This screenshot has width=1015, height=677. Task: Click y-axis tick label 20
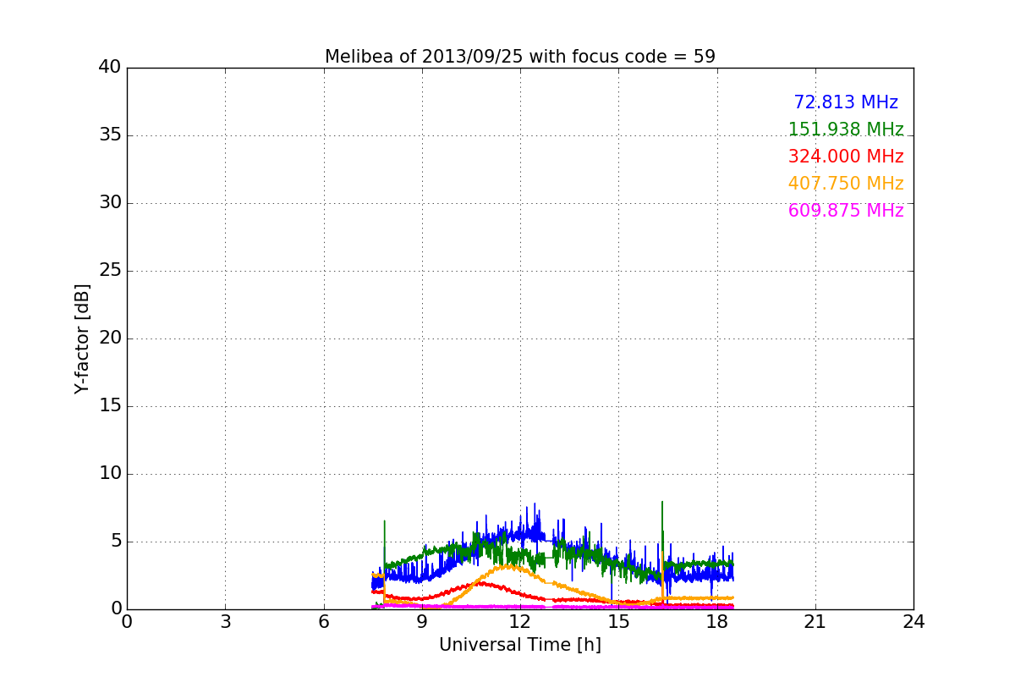(x=110, y=338)
